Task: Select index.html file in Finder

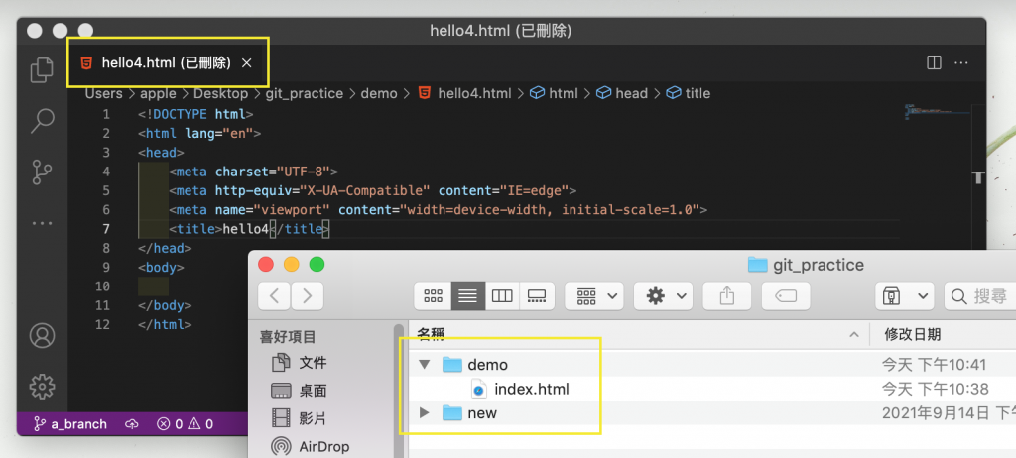Action: pos(712,389)
